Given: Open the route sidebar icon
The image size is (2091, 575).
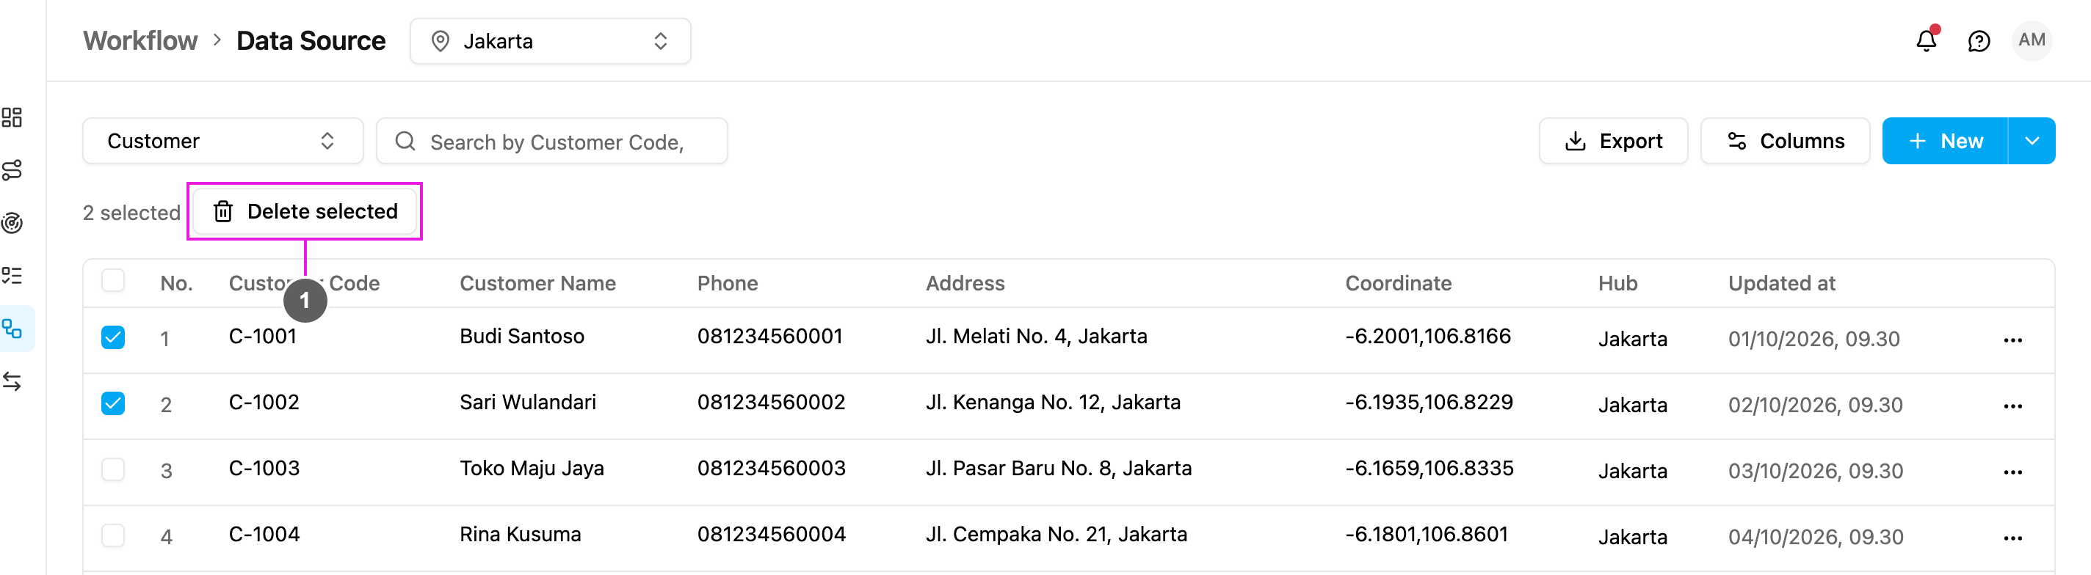Looking at the screenshot, I should [12, 170].
